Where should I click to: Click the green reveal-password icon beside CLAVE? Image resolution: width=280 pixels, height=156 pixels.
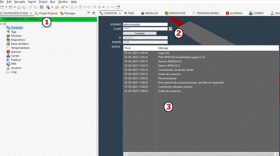pos(171,29)
